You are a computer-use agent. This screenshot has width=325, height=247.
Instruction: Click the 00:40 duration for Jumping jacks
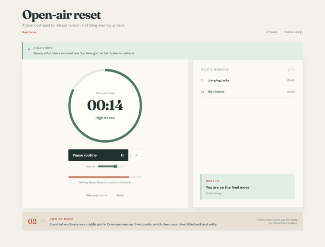pos(291,80)
